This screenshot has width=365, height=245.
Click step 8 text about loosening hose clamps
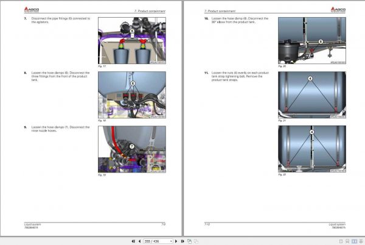60,76
